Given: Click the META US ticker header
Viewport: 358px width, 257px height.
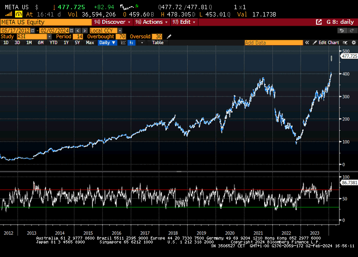Looking at the screenshot, I should pyautogui.click(x=17, y=7).
